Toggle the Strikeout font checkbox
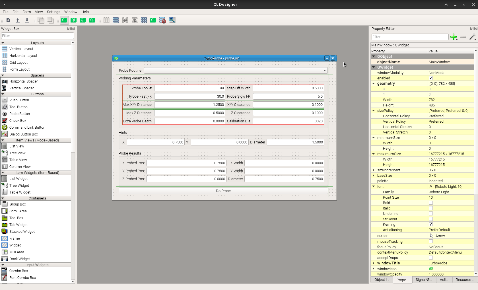Image resolution: width=478 pixels, height=290 pixels. (431, 219)
